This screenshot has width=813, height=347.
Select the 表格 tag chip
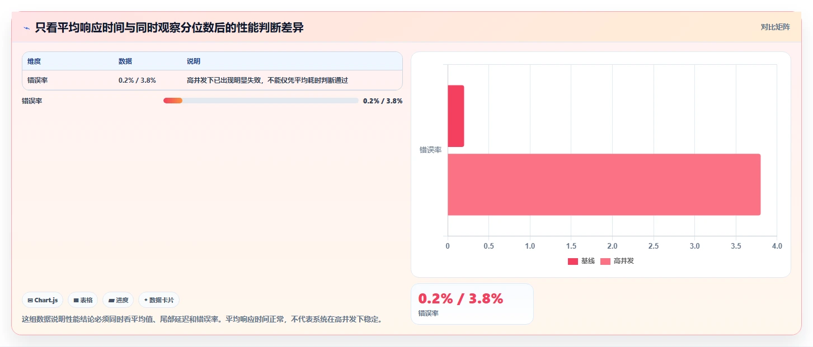[83, 300]
